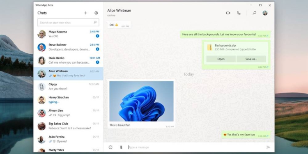Image resolution: width=308 pixels, height=154 pixels.
Task: Click 'Yes that's my fave too' sent message
Action: (246, 135)
